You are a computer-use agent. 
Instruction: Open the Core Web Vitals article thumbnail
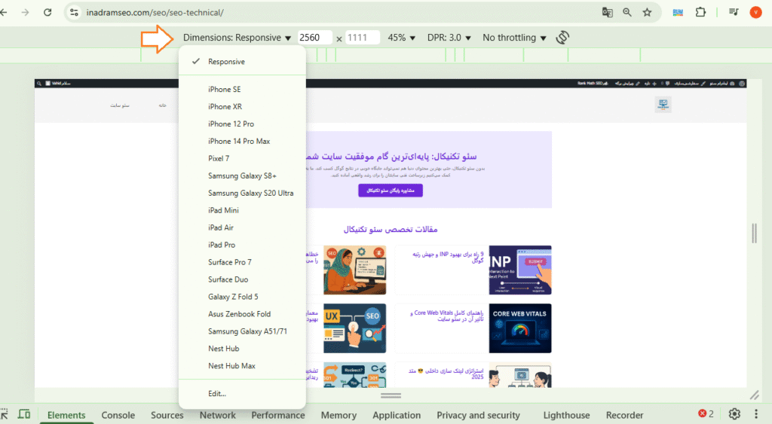pyautogui.click(x=520, y=328)
